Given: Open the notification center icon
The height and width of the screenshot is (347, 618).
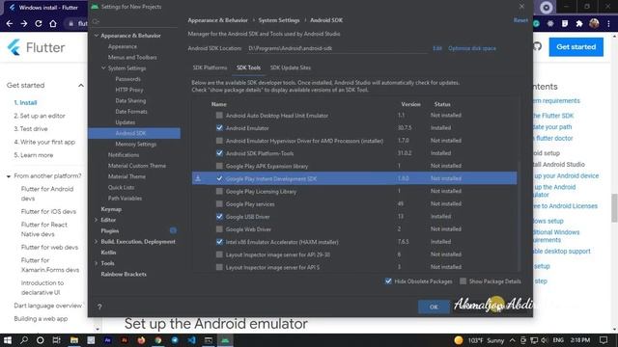Looking at the screenshot, I should tap(604, 340).
